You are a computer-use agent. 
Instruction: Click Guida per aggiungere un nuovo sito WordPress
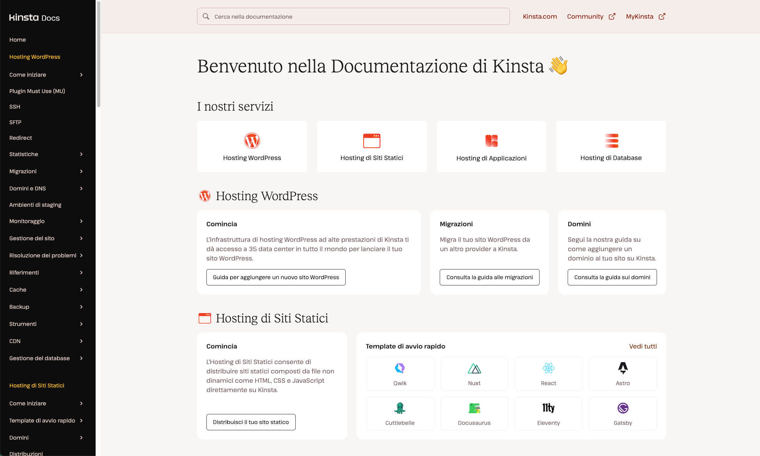(276, 277)
